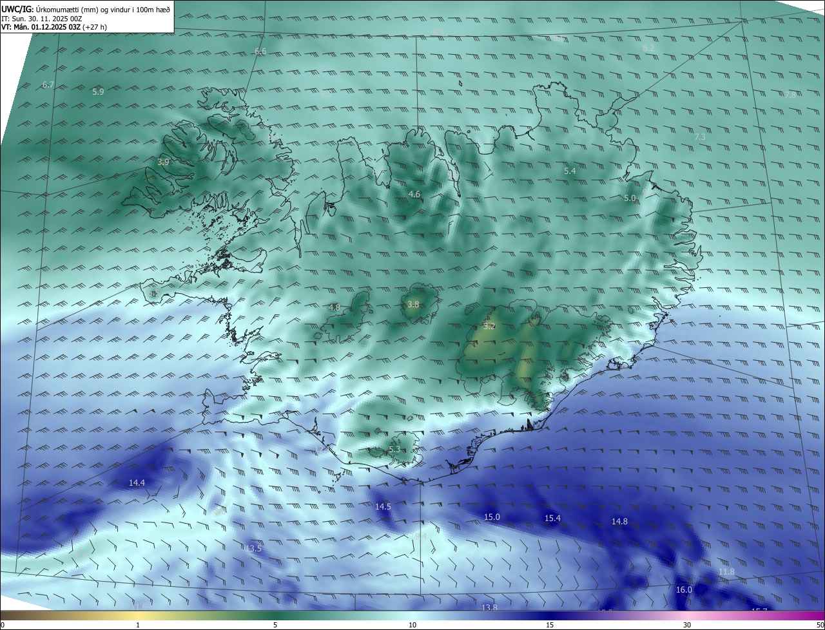Click the valid time line "VT: Mán. 01.12.2025 03Z"

(41, 27)
